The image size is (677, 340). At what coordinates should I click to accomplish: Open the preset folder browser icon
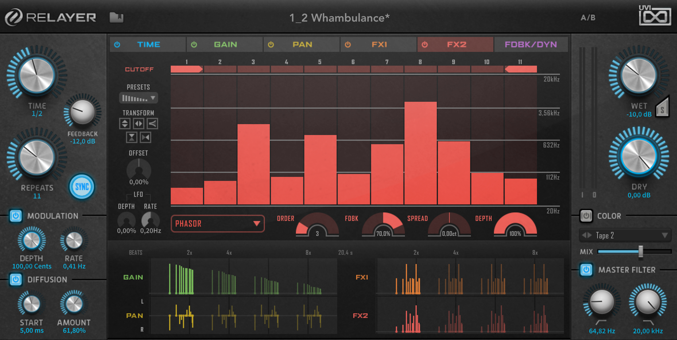[116, 17]
